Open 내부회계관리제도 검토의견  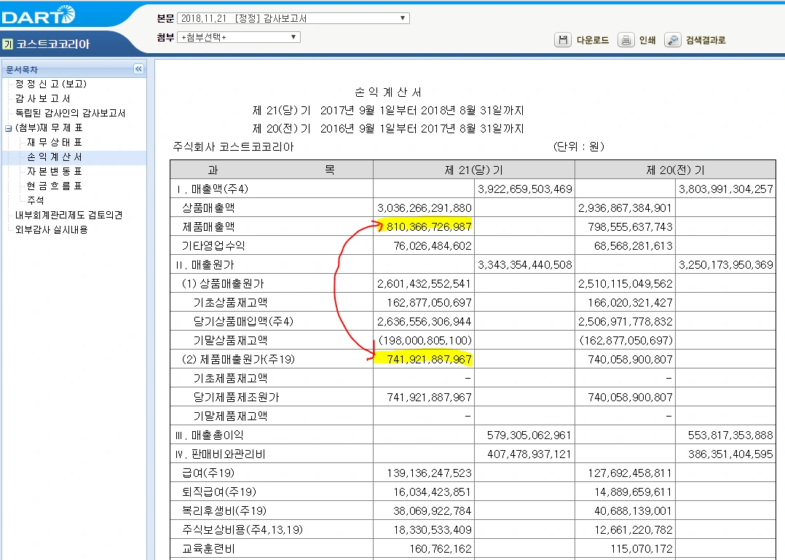point(69,216)
